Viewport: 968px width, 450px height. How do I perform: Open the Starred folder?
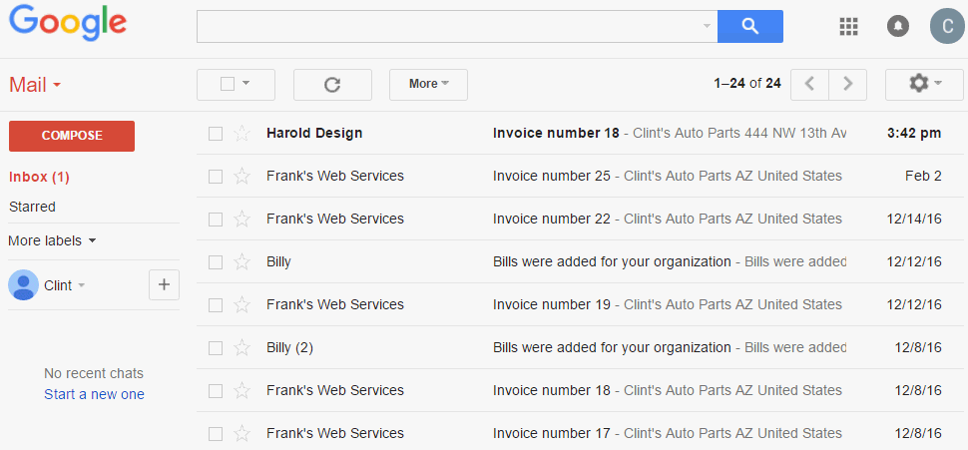pos(32,207)
